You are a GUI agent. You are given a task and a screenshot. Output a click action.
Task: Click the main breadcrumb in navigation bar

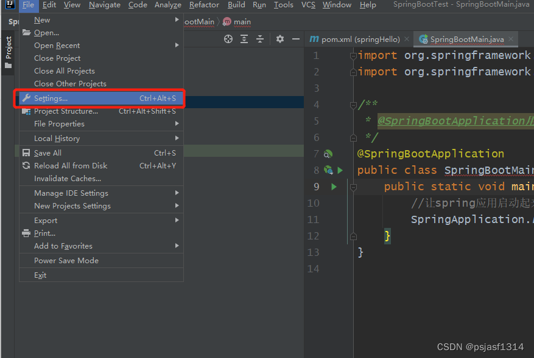242,22
